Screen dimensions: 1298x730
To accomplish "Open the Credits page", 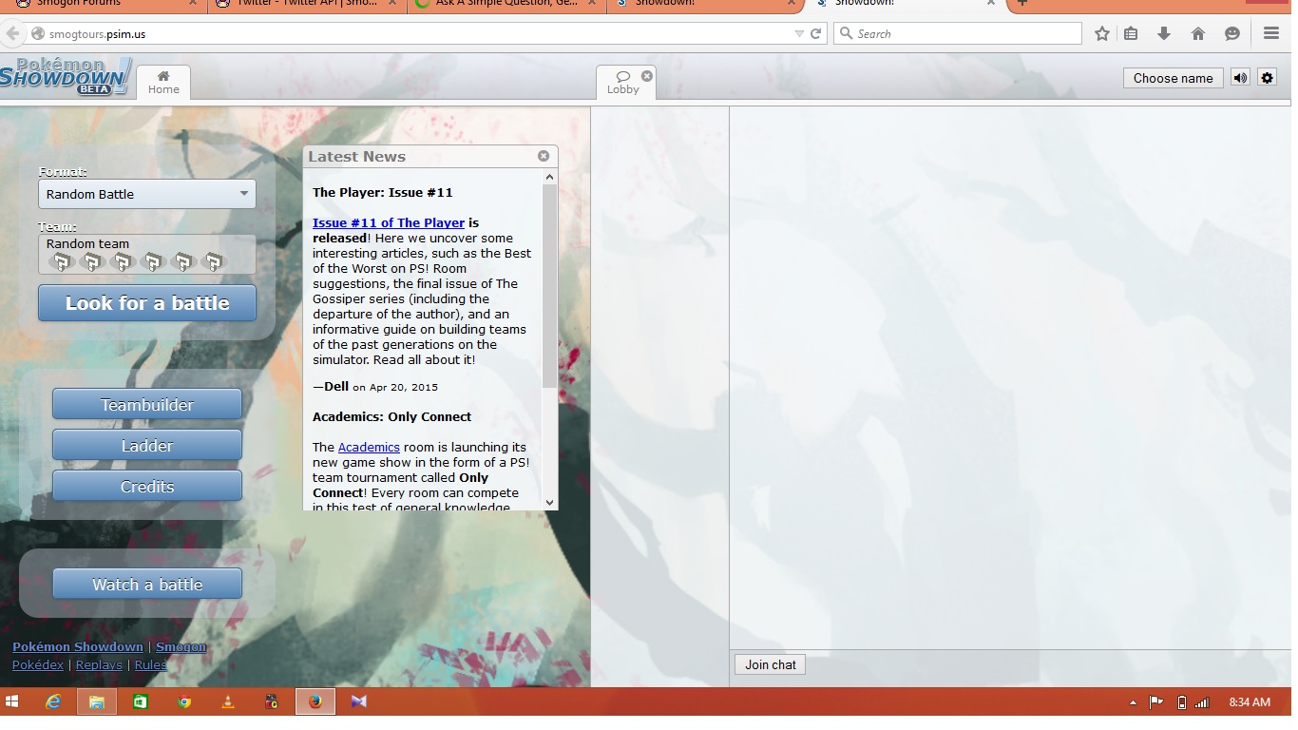I will [x=147, y=486].
